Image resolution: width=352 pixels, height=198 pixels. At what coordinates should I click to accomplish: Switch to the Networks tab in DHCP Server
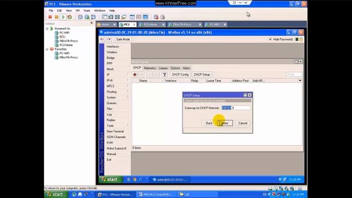150,68
